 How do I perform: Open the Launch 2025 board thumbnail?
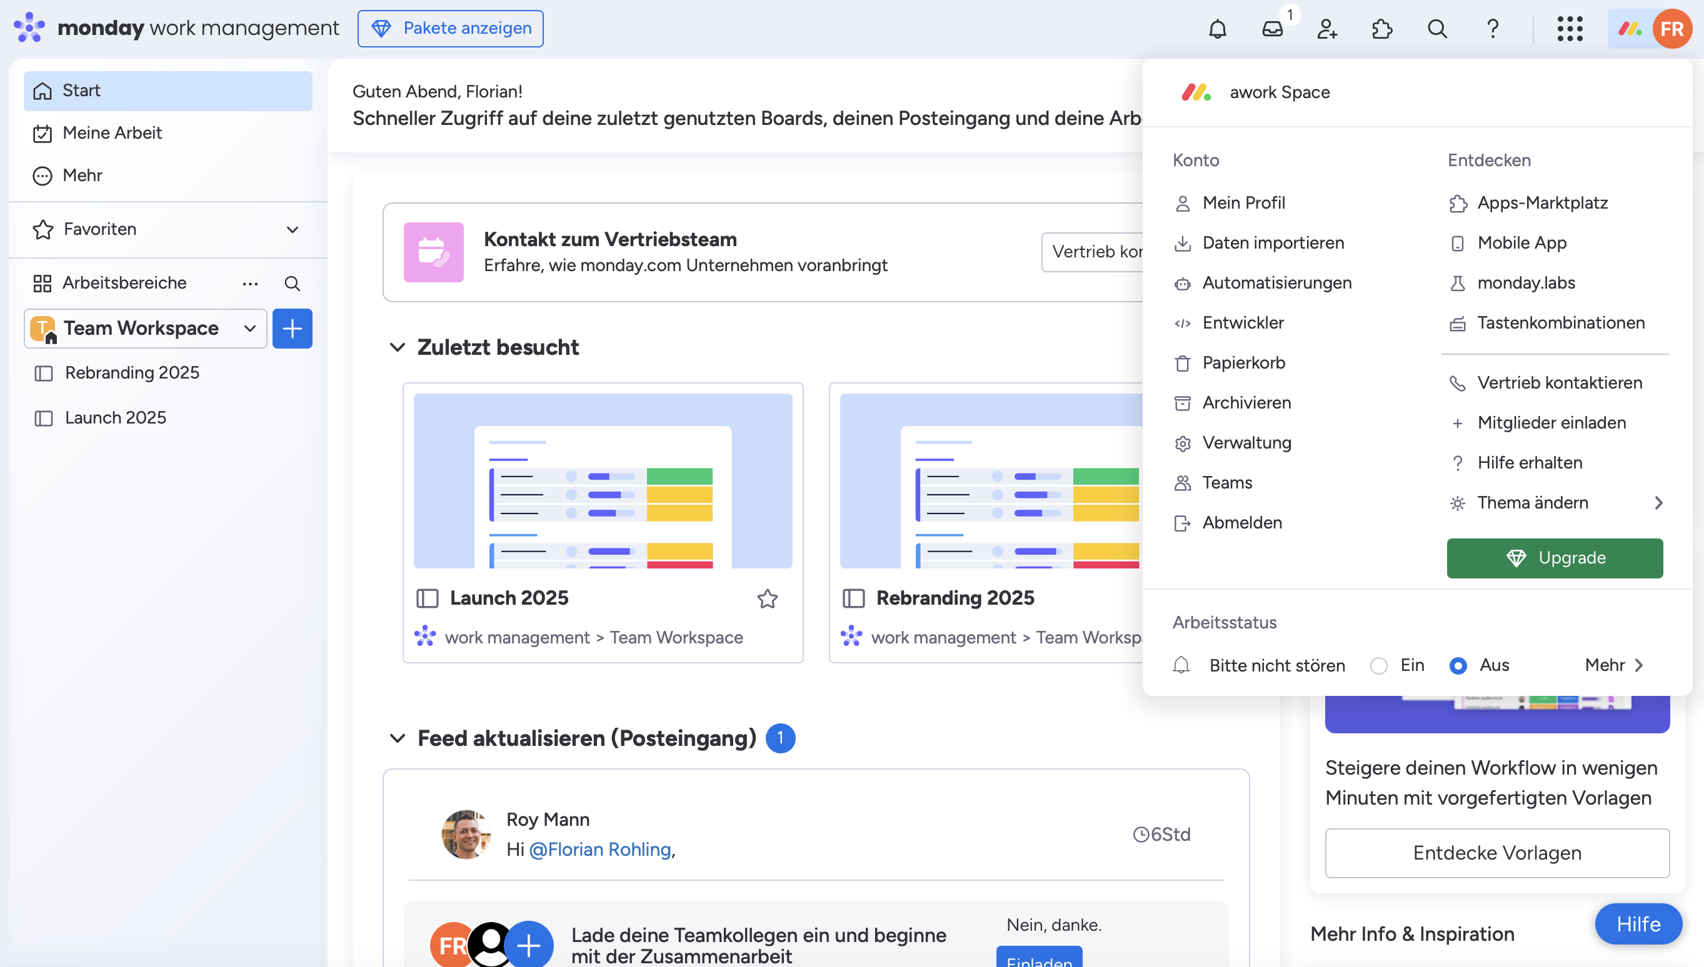coord(603,481)
